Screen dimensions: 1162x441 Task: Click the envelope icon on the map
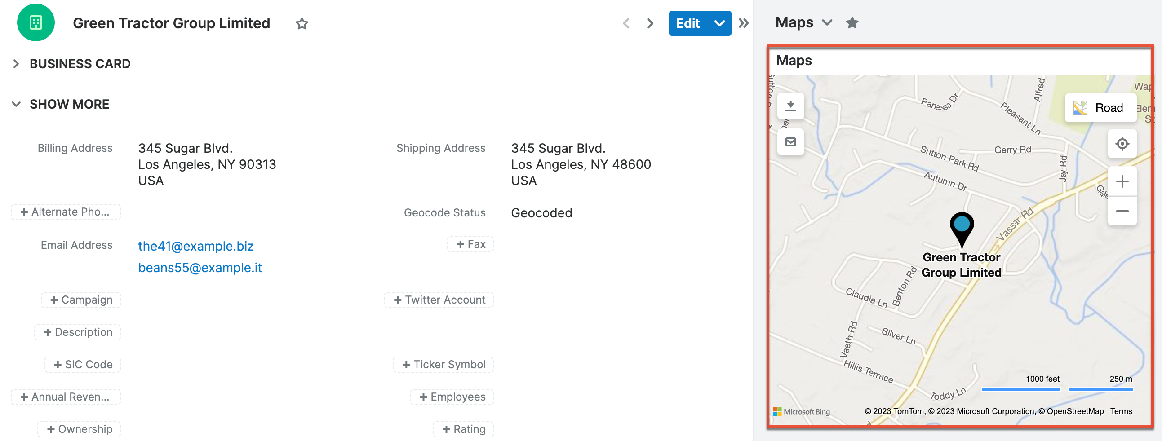click(791, 142)
